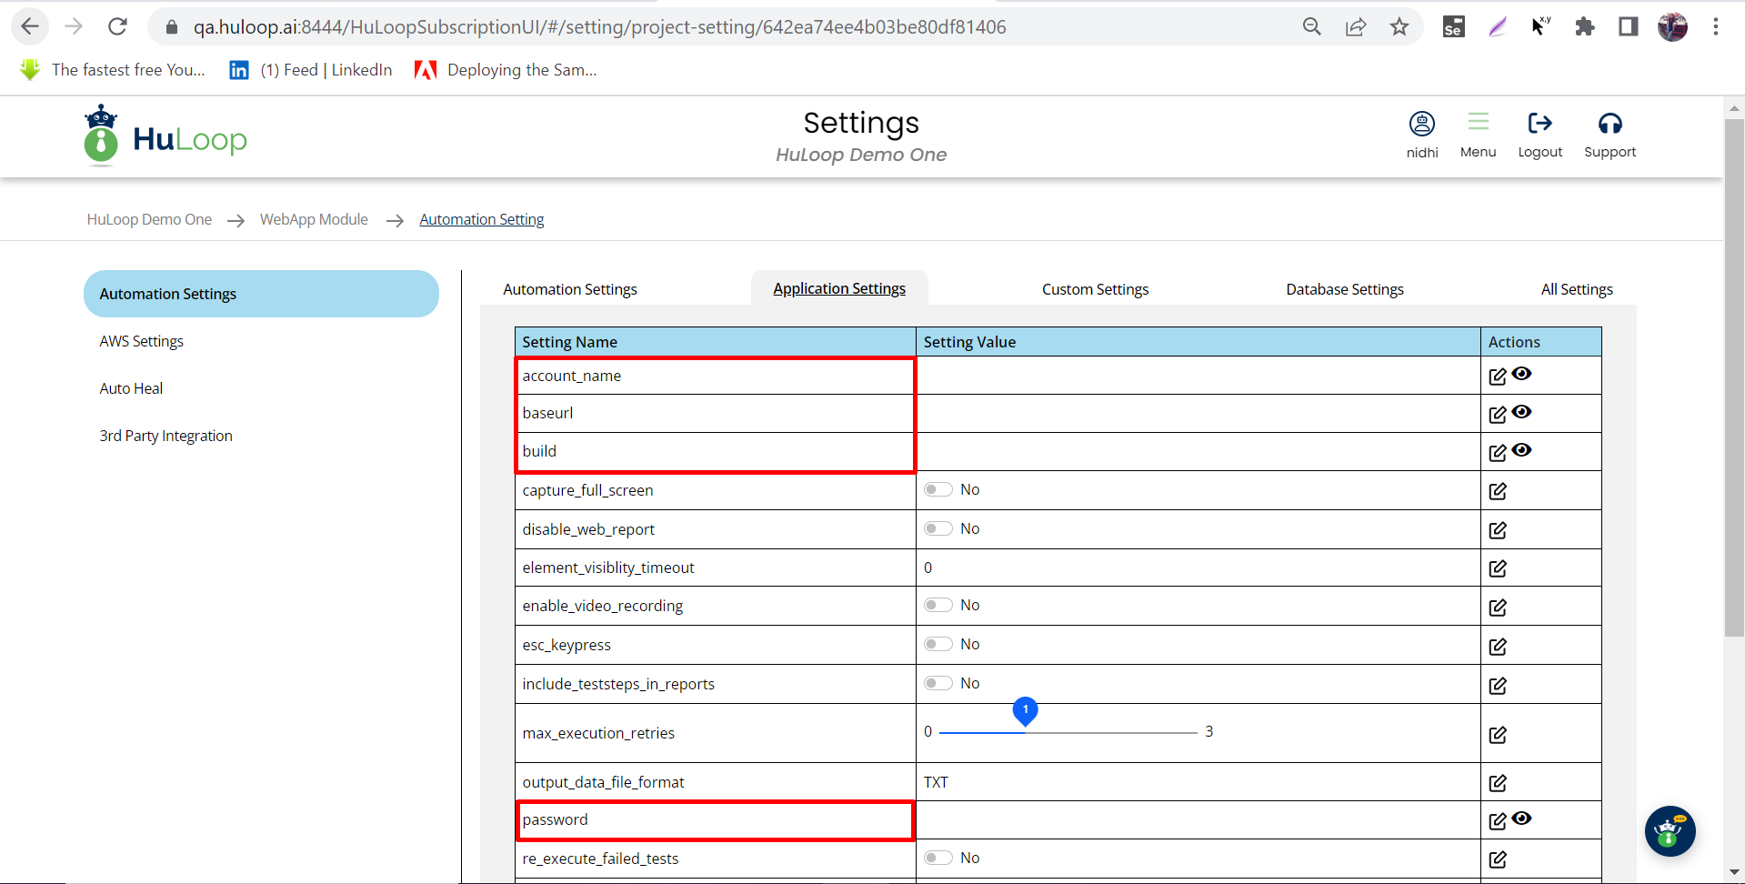This screenshot has height=884, width=1745.
Task: Enable the disable_web_report toggle
Action: click(x=938, y=529)
